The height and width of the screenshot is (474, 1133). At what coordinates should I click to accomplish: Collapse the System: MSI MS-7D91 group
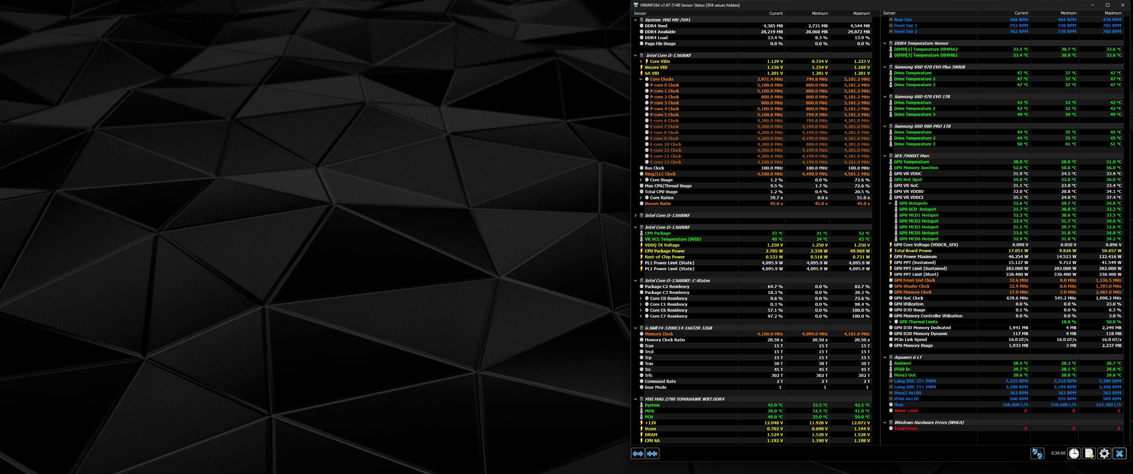tap(636, 20)
